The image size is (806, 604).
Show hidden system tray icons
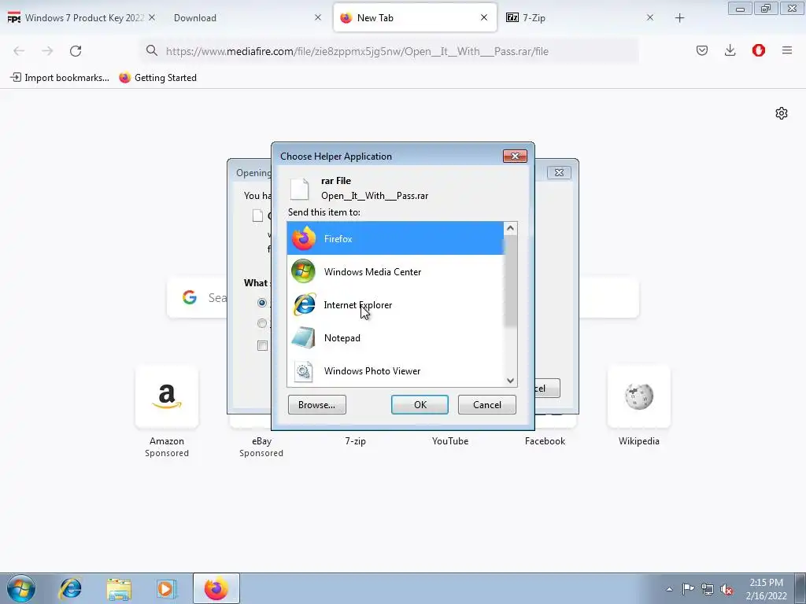tap(669, 589)
